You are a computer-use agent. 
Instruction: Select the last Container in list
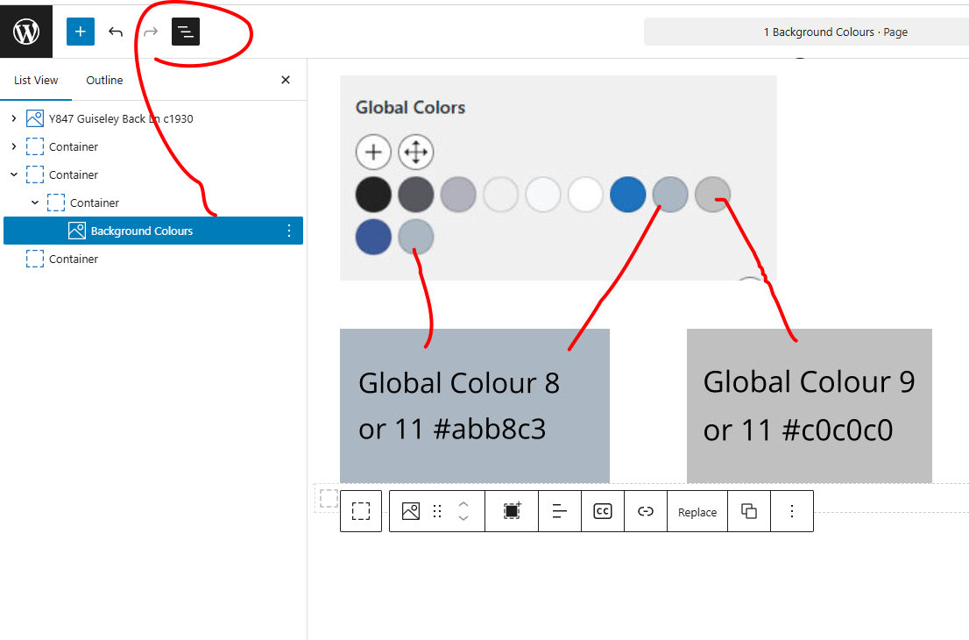74,259
